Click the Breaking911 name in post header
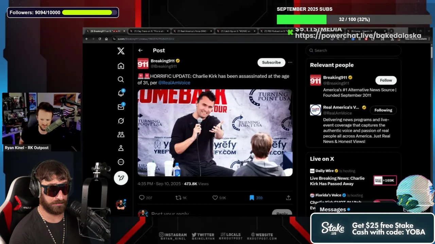The image size is (435, 244). (162, 61)
